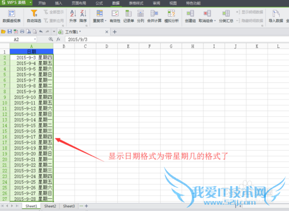Select row 10 header
Image resolution: width=289 pixels, height=211 pixels.
coord(5,103)
